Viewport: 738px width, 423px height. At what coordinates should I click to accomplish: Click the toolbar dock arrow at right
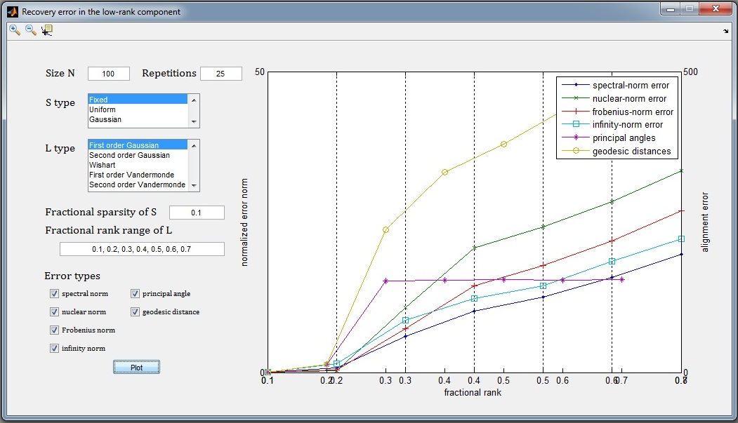(725, 31)
